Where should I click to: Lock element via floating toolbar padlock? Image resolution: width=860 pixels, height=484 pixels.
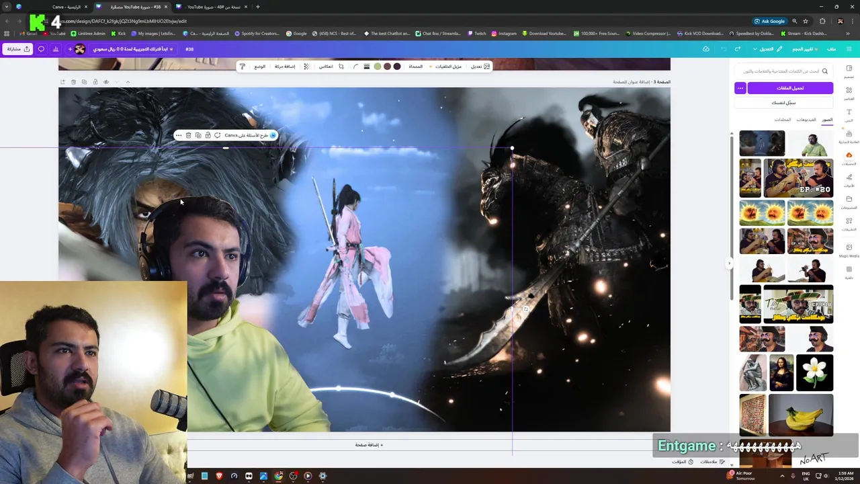click(x=208, y=135)
